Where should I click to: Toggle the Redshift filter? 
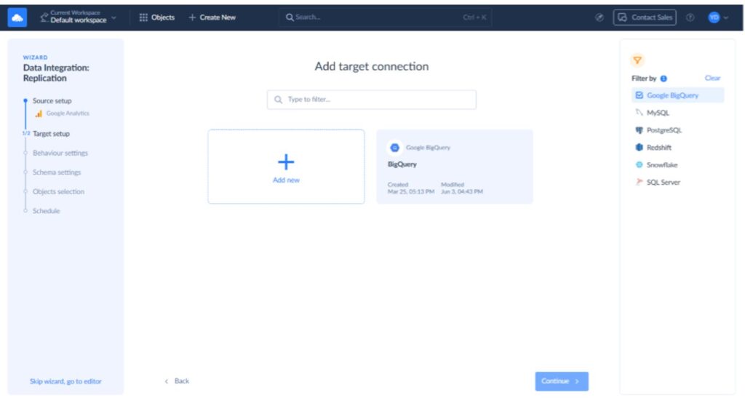coord(677,148)
